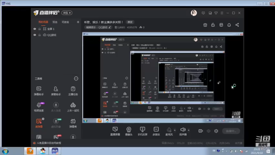
Task: Click the system tray volume icon
Action: (x=236, y=151)
